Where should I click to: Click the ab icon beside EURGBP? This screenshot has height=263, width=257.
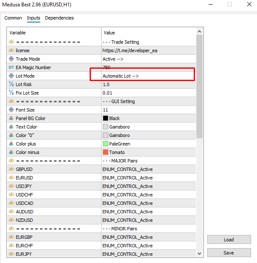(11, 237)
